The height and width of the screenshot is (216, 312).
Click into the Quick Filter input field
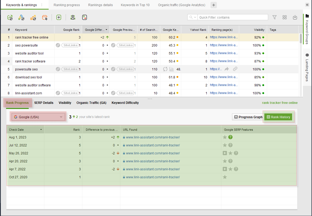click(233, 17)
